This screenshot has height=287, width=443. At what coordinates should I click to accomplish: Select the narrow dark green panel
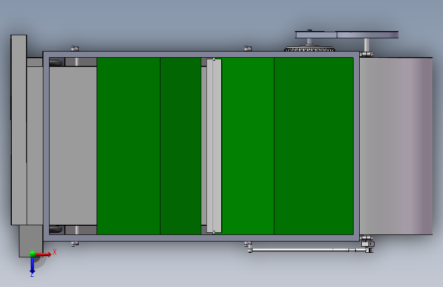tap(180, 146)
